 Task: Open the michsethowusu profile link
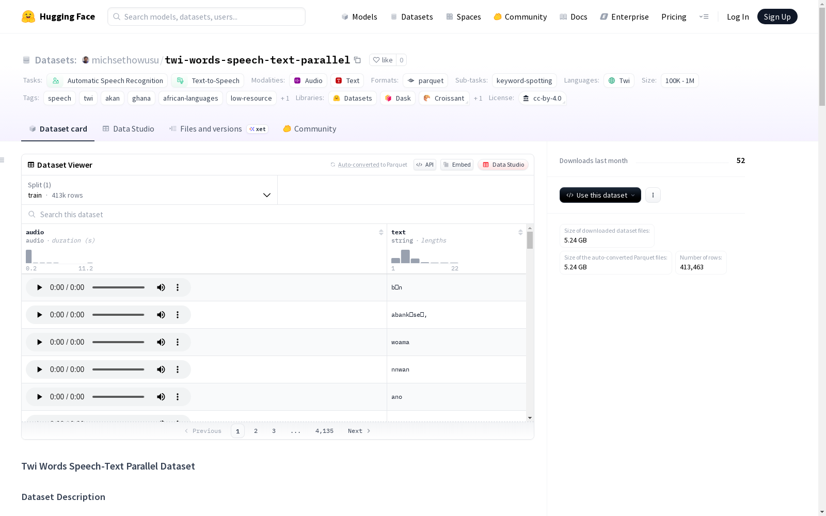(125, 60)
